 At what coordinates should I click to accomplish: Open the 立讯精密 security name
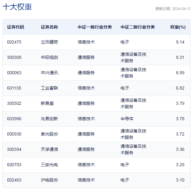click(49, 42)
